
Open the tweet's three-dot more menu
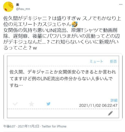click(121, 5)
